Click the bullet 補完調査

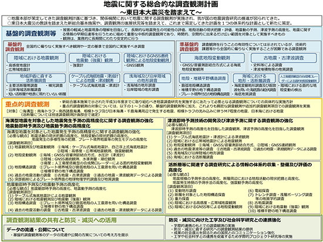54,86
